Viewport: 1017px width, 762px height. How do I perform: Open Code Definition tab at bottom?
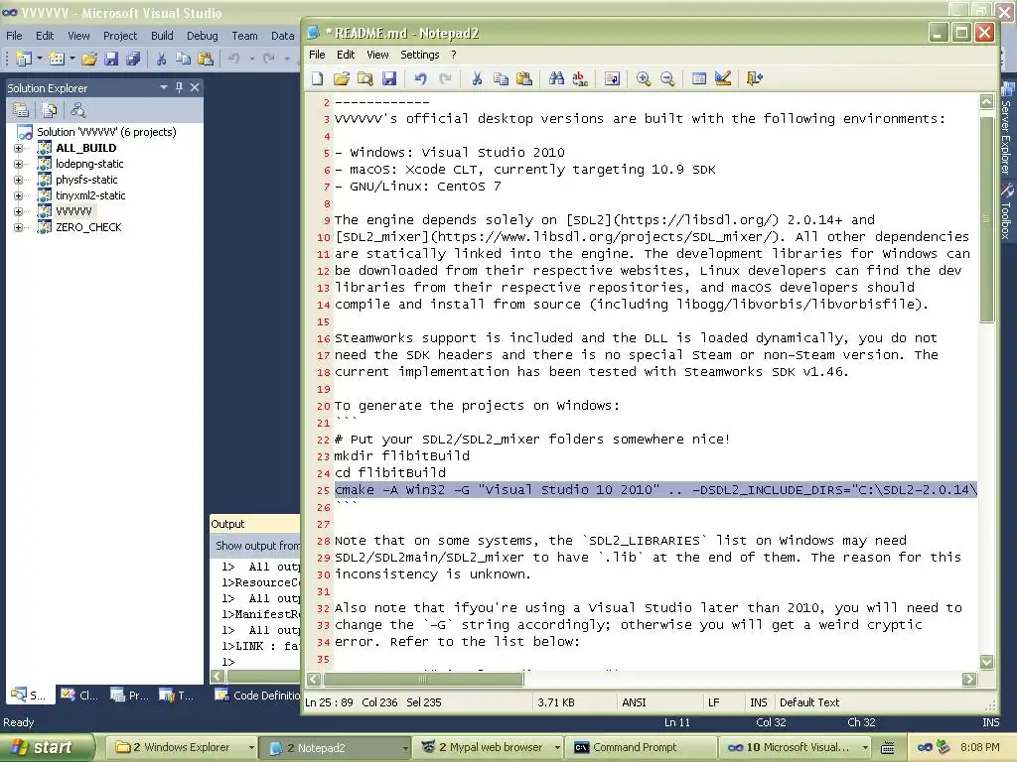coord(257,696)
